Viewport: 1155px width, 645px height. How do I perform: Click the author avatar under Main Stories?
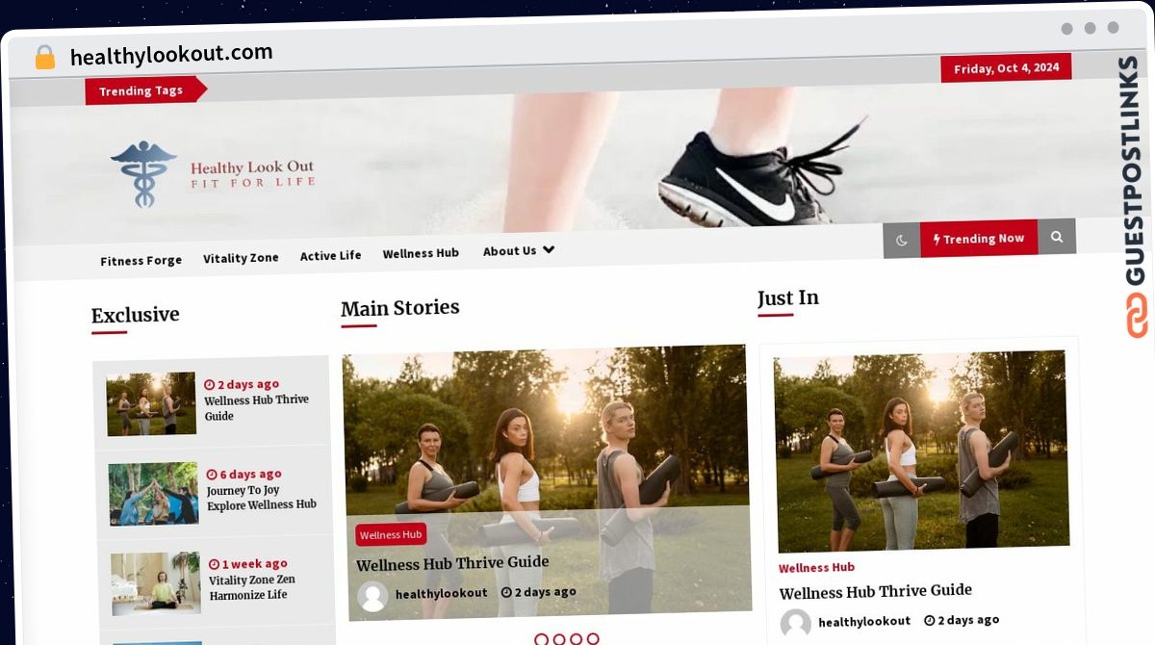click(372, 596)
